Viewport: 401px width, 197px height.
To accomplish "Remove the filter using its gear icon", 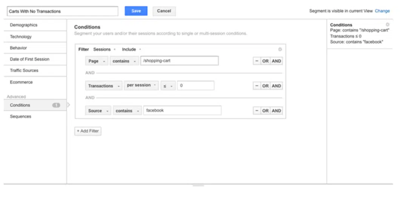I will pos(280,49).
